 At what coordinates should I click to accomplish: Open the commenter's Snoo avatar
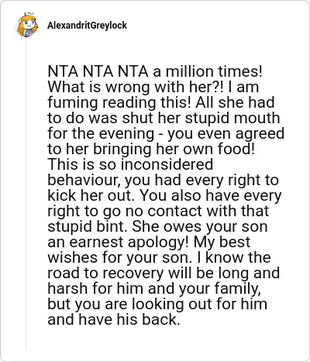tap(27, 25)
